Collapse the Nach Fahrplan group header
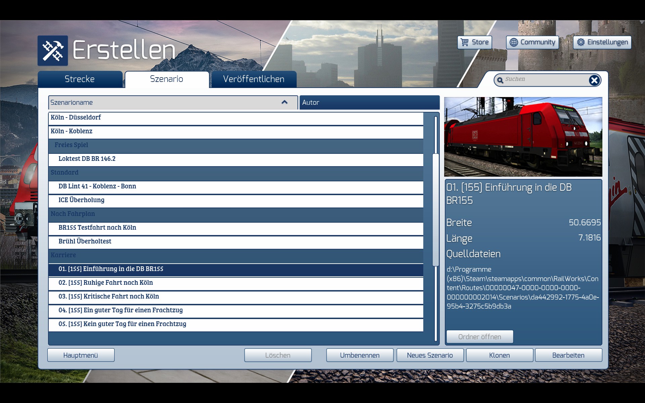Screen dimensions: 645x403 (73, 214)
